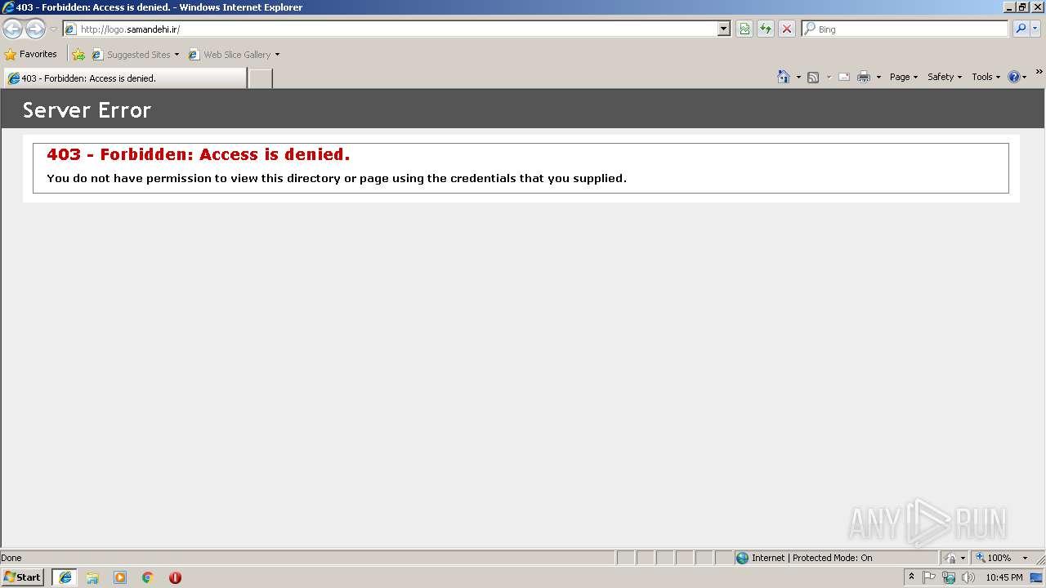Image resolution: width=1046 pixels, height=588 pixels.
Task: Click the browser Back arrow button
Action: 12,29
